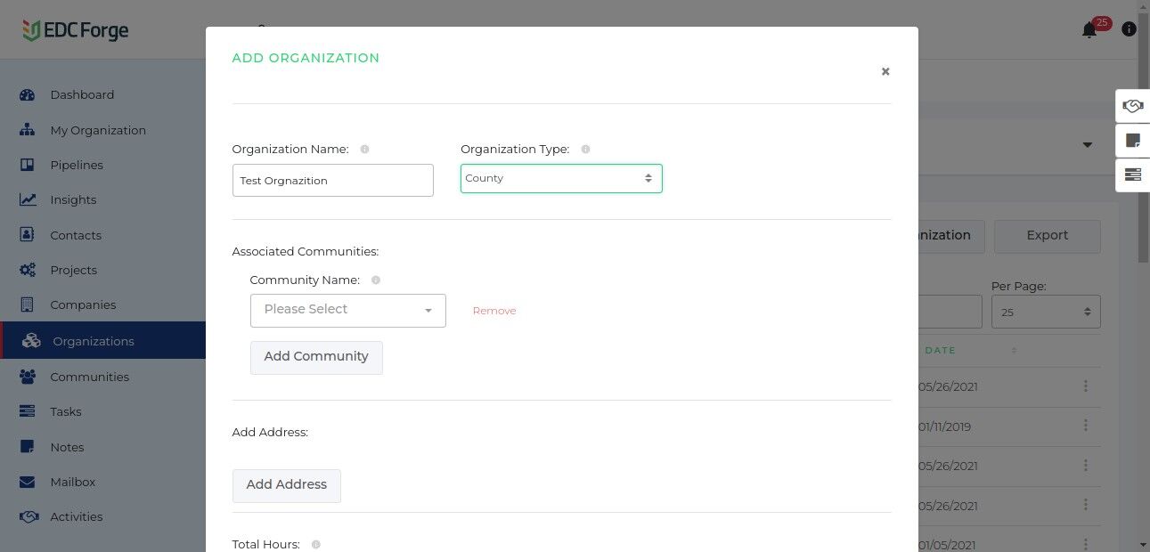The width and height of the screenshot is (1150, 552).
Task: Open Projects from the sidebar
Action: (73, 270)
